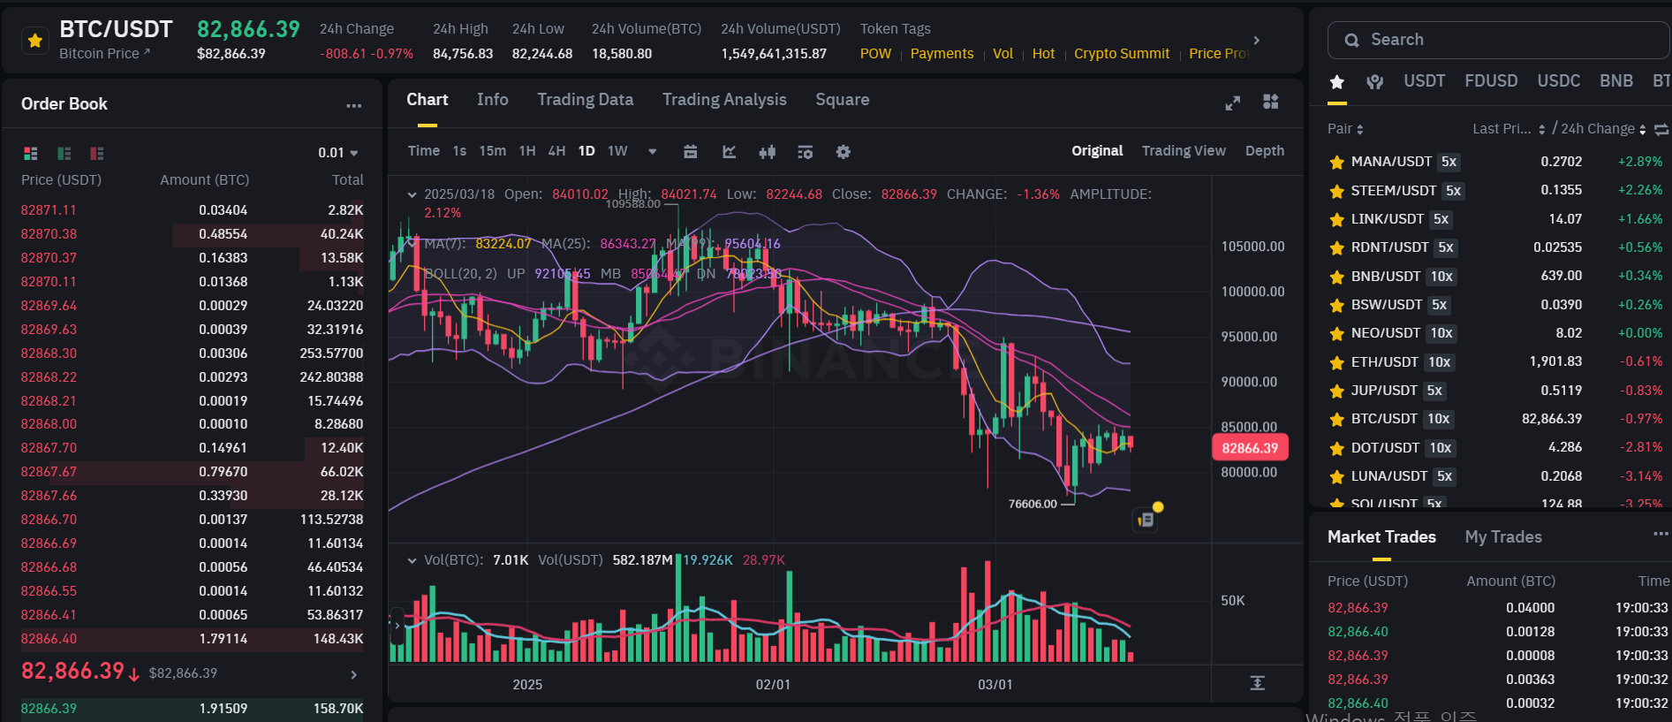Show both bids and asks order book view

[31, 153]
